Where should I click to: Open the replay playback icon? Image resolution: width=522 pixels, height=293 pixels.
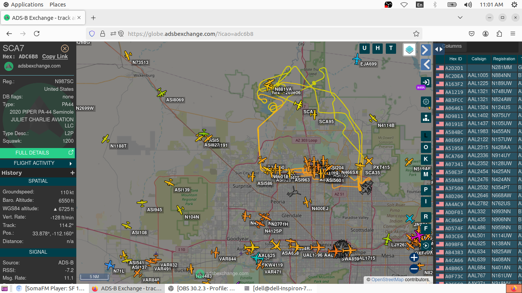click(x=426, y=245)
